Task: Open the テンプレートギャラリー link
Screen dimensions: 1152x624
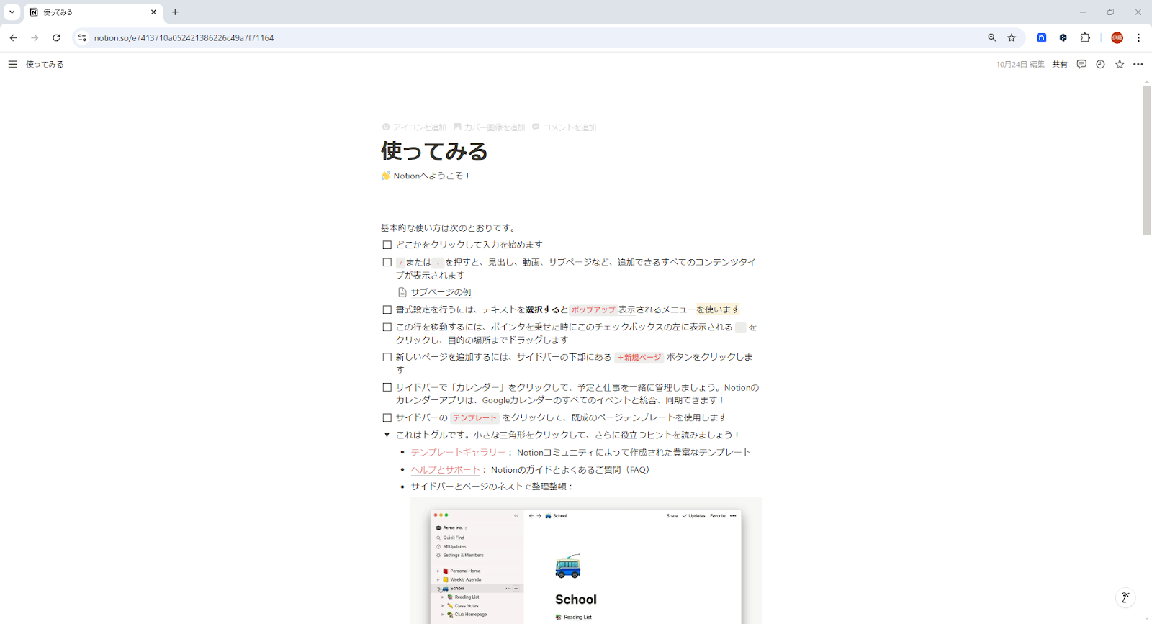Action: tap(459, 453)
